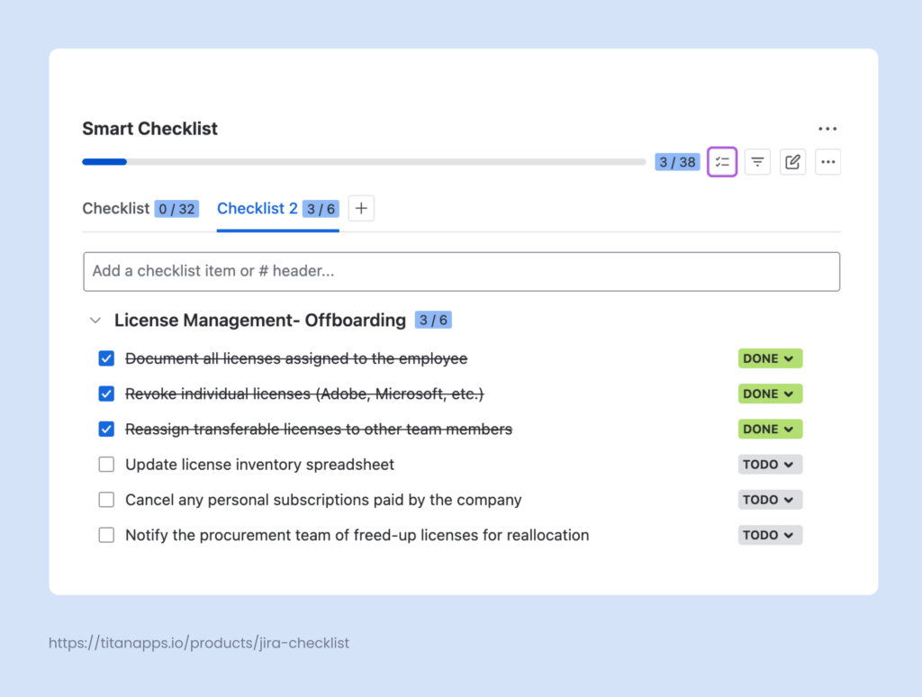The width and height of the screenshot is (922, 697).
Task: Check 'Notify the procurement team of freed-up licenses'
Action: pos(106,534)
